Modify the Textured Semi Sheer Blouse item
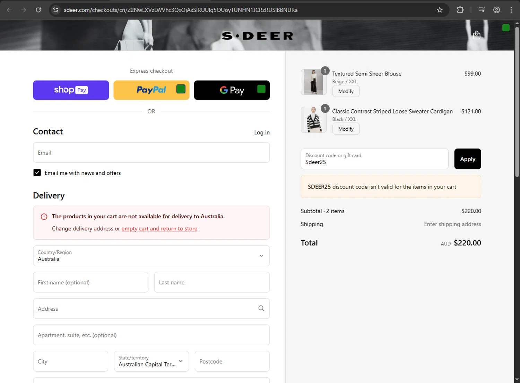The image size is (520, 383). [x=346, y=91]
